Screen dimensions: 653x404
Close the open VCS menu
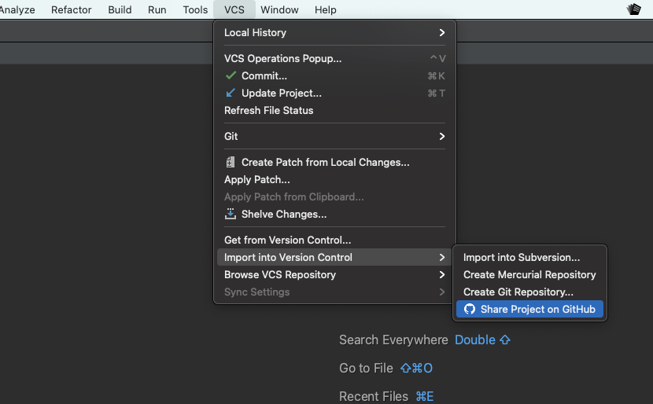pyautogui.click(x=234, y=9)
